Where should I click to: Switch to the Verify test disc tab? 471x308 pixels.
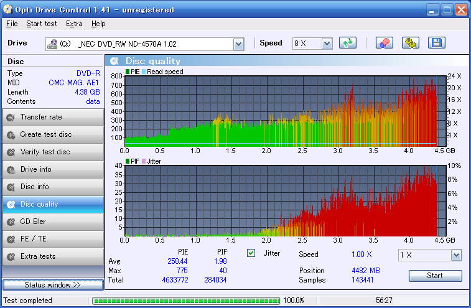[53, 152]
